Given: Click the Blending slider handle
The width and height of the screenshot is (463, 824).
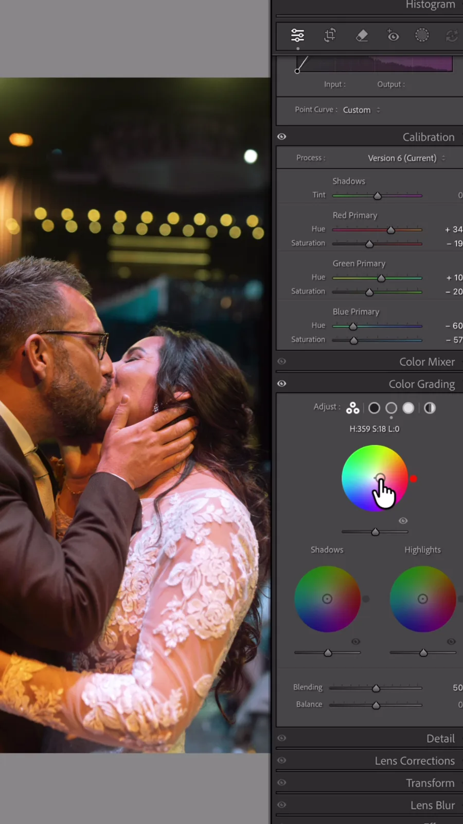Looking at the screenshot, I should click(376, 688).
